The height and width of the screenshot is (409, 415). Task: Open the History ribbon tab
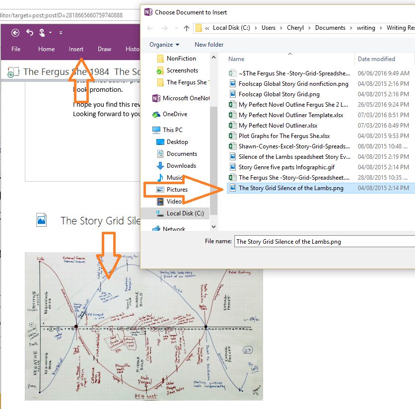pyautogui.click(x=133, y=49)
